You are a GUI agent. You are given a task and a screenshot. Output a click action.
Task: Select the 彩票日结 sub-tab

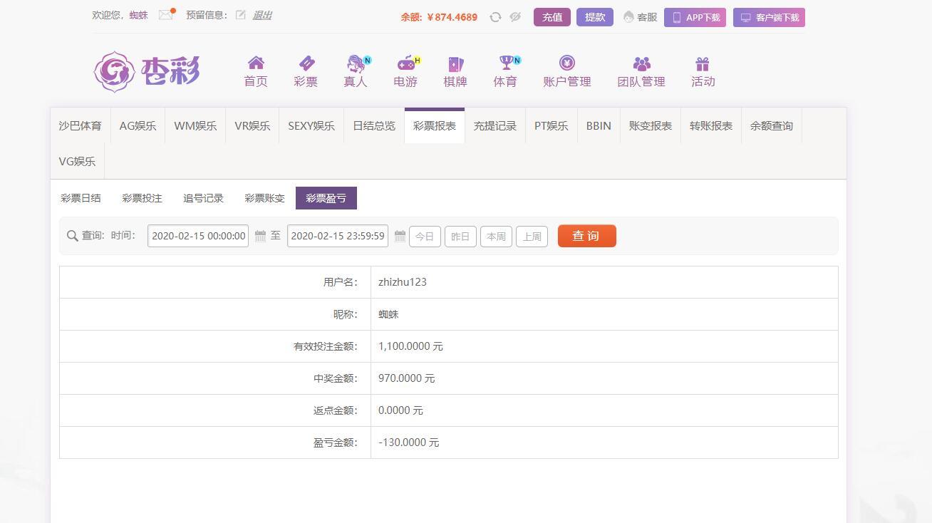pos(81,198)
